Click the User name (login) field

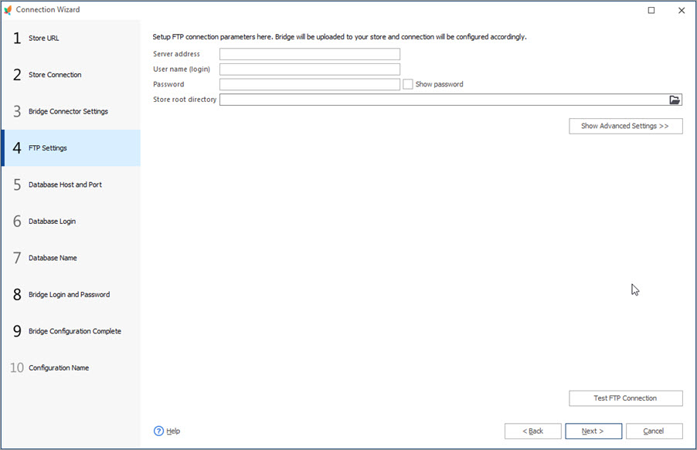309,69
